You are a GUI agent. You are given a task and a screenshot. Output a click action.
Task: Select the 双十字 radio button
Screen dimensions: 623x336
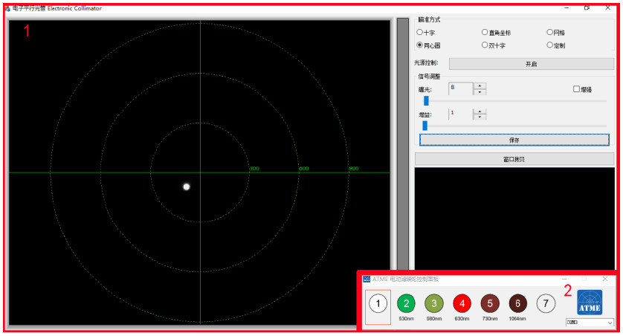click(485, 45)
